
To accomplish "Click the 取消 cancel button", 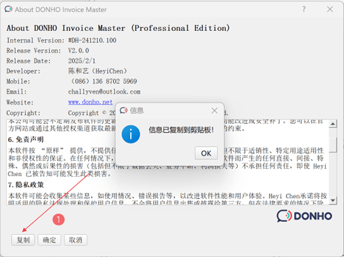I will (75, 240).
